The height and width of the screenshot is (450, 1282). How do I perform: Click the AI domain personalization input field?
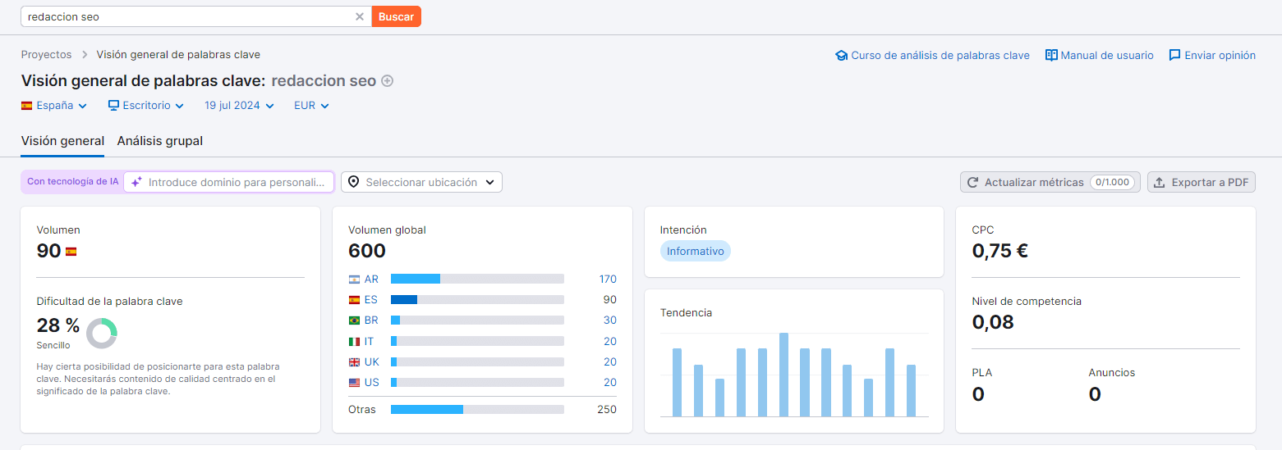tap(229, 182)
